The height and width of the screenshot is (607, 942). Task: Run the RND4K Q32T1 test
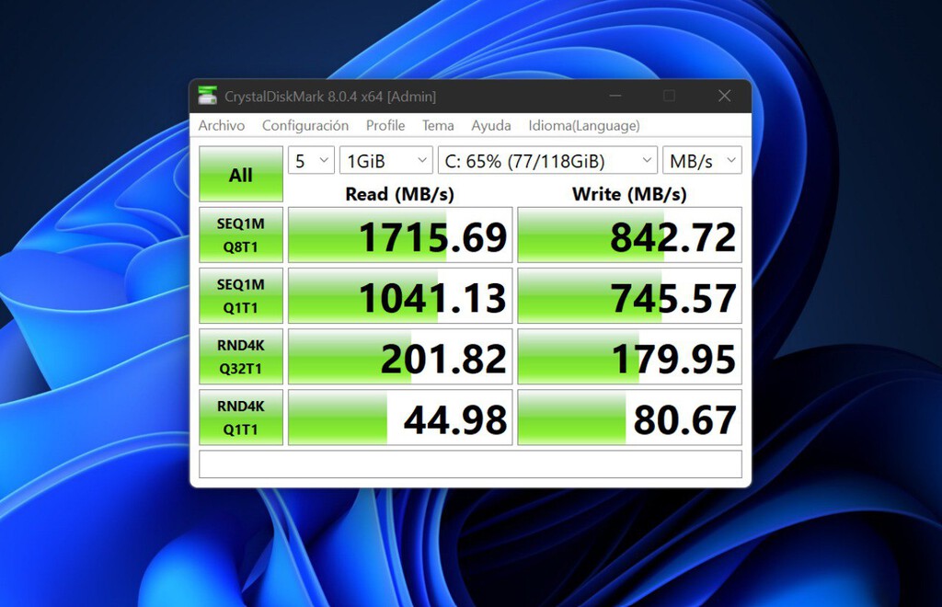[x=241, y=357]
